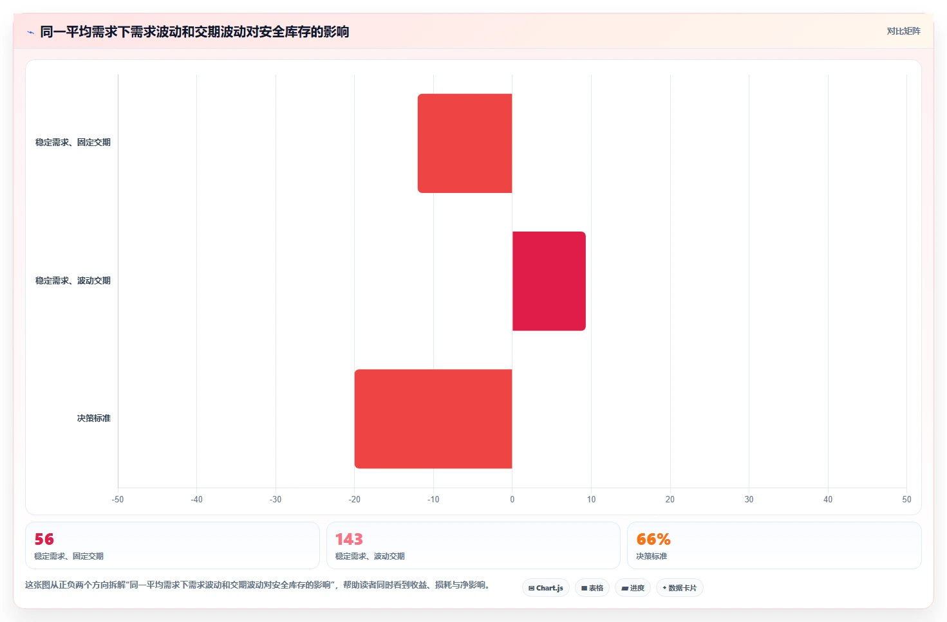This screenshot has height=622, width=947.
Task: Click the y-axis label 决策标准
Action: (94, 418)
